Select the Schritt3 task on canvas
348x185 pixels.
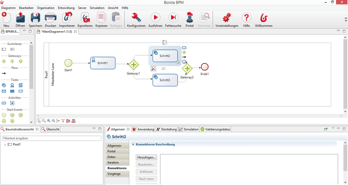(x=165, y=80)
